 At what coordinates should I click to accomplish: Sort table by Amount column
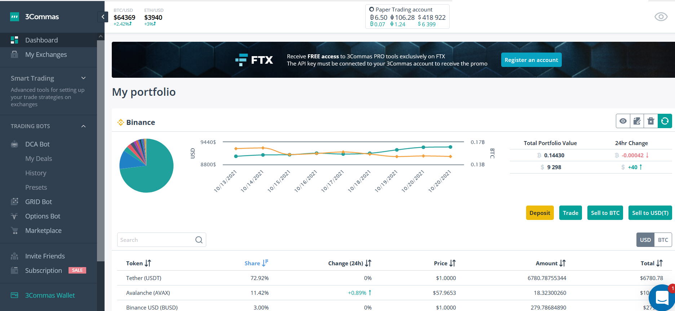551,263
